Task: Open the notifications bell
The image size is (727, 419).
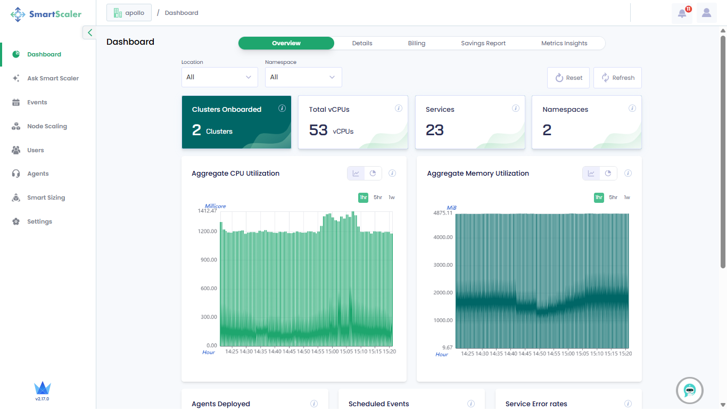Action: [x=682, y=12]
